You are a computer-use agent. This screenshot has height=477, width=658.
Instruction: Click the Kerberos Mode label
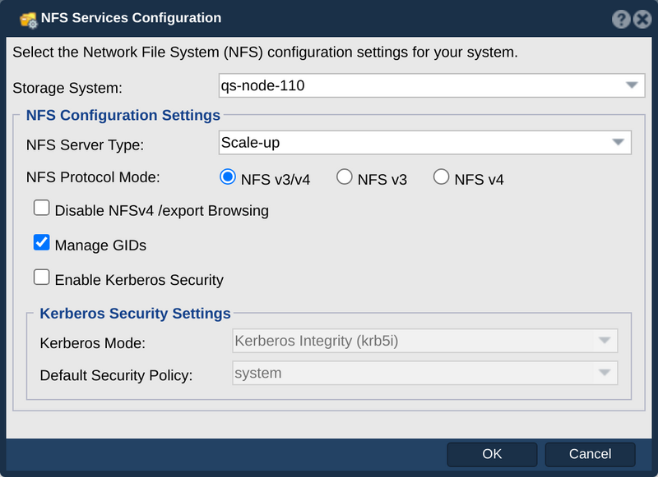coord(93,343)
